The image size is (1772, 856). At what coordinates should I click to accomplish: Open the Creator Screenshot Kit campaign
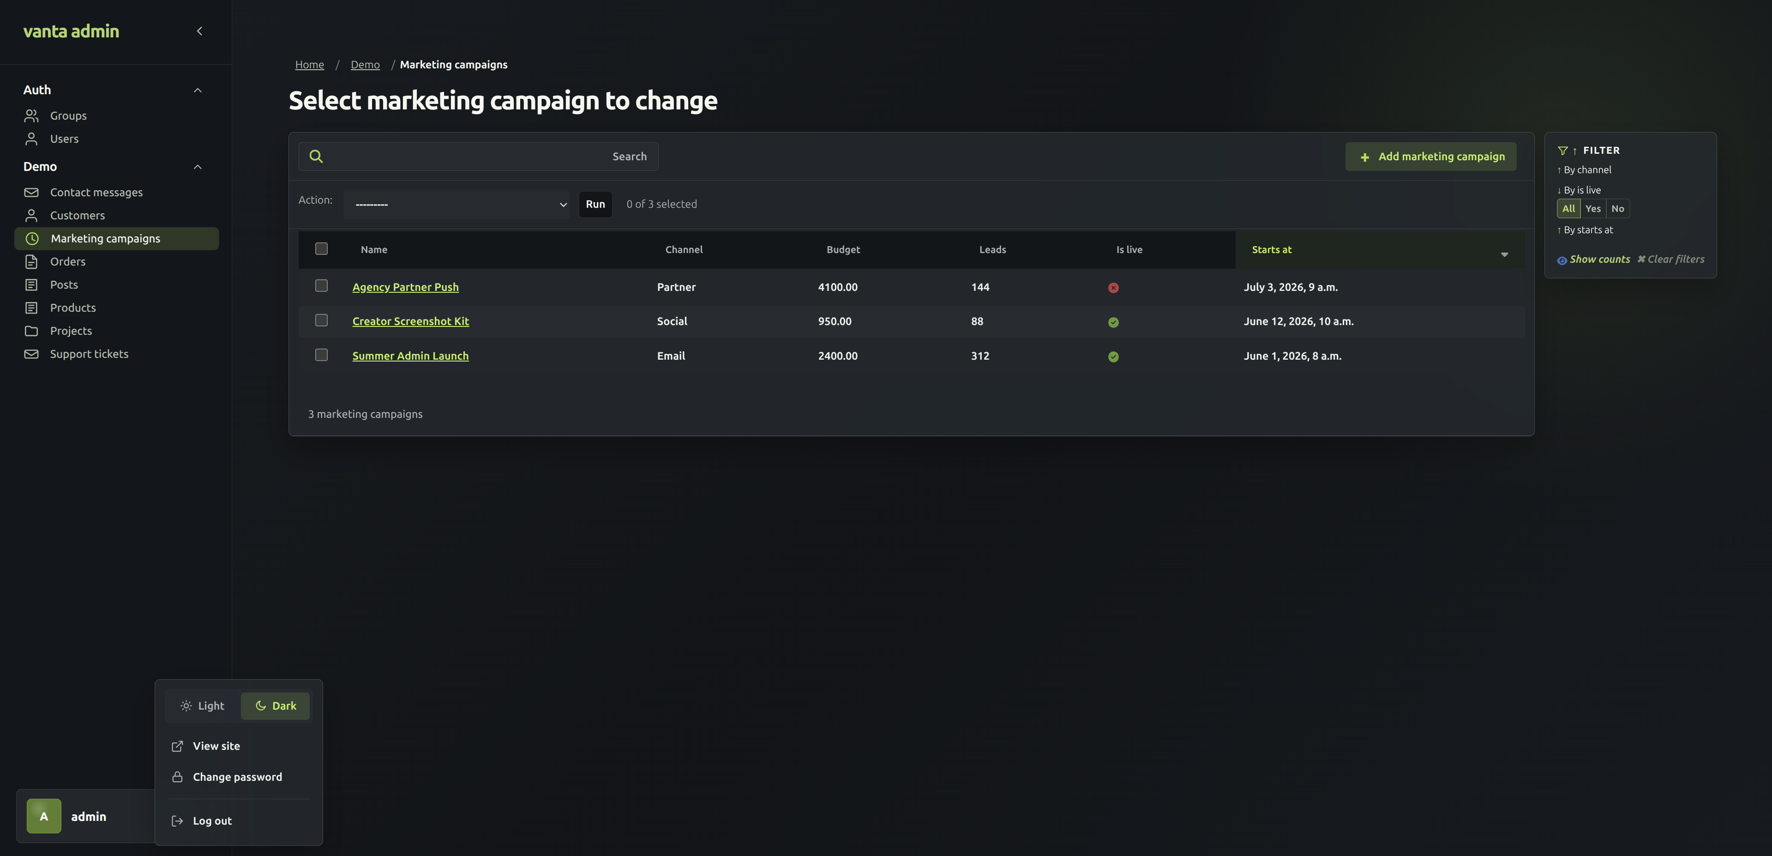click(x=411, y=321)
